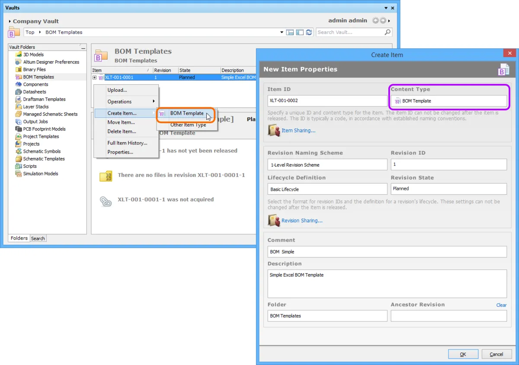Click the Datasheets folder icon
Screen dimensions: 519x365
(19, 92)
